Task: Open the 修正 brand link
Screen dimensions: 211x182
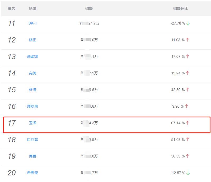Action: 32,40
